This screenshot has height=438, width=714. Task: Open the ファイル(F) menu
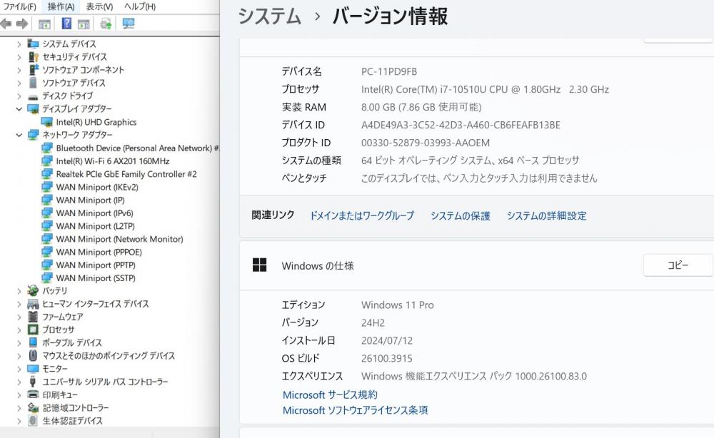(19, 6)
